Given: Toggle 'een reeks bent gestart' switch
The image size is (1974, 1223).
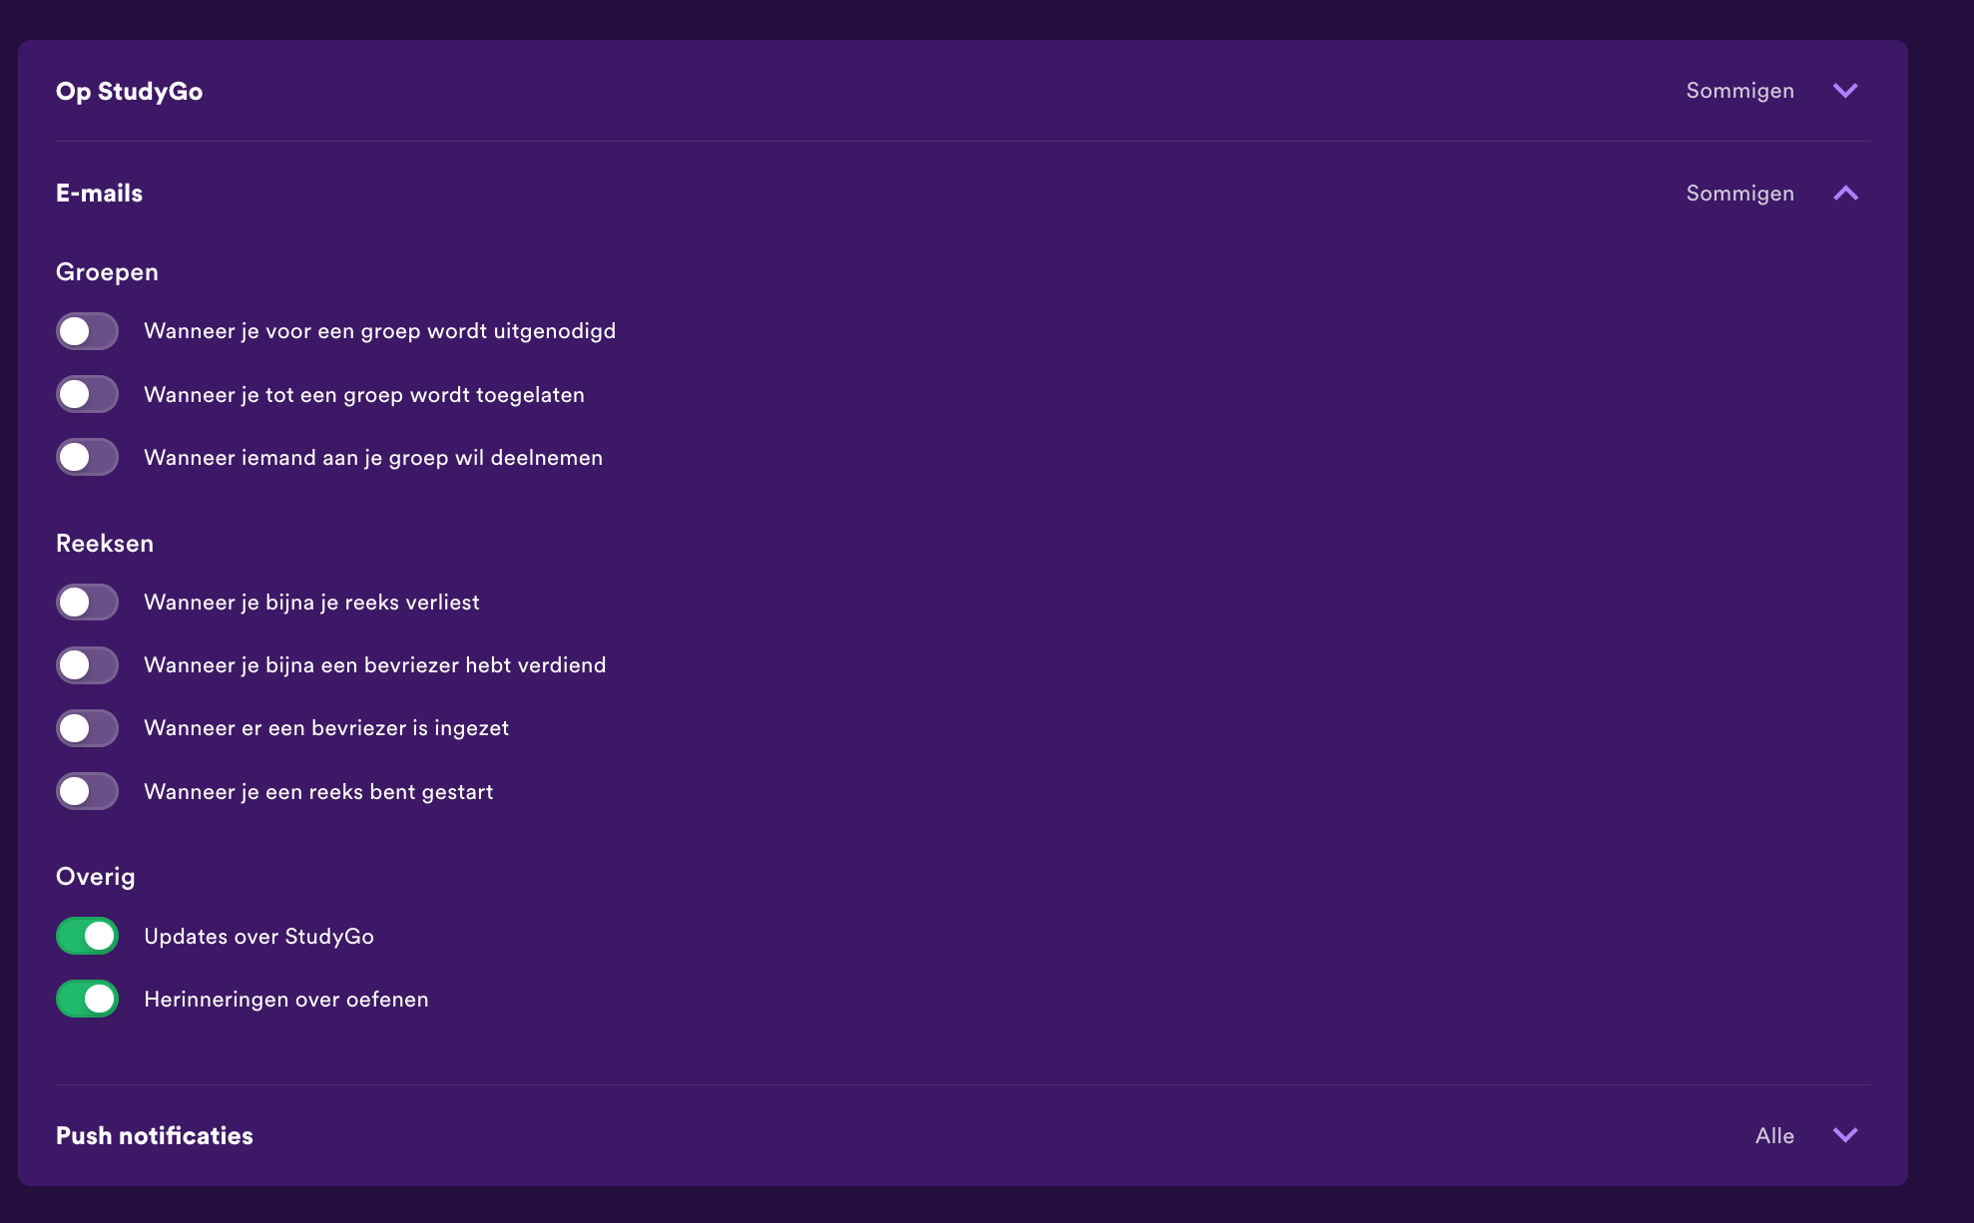Looking at the screenshot, I should coord(87,791).
